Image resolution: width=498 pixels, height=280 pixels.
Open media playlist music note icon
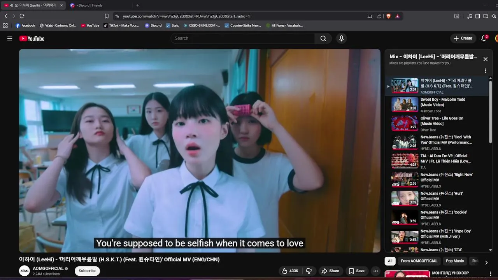(470, 16)
